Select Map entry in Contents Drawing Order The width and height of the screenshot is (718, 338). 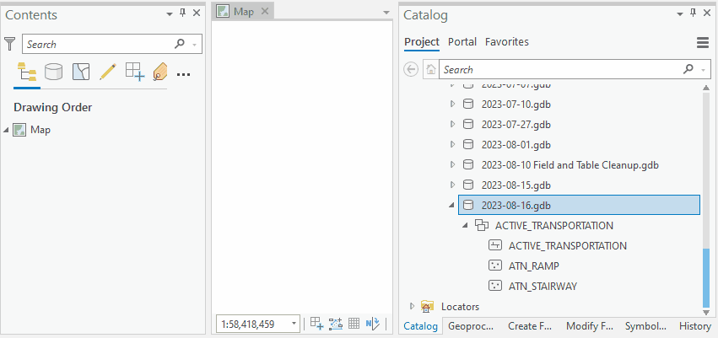40,130
